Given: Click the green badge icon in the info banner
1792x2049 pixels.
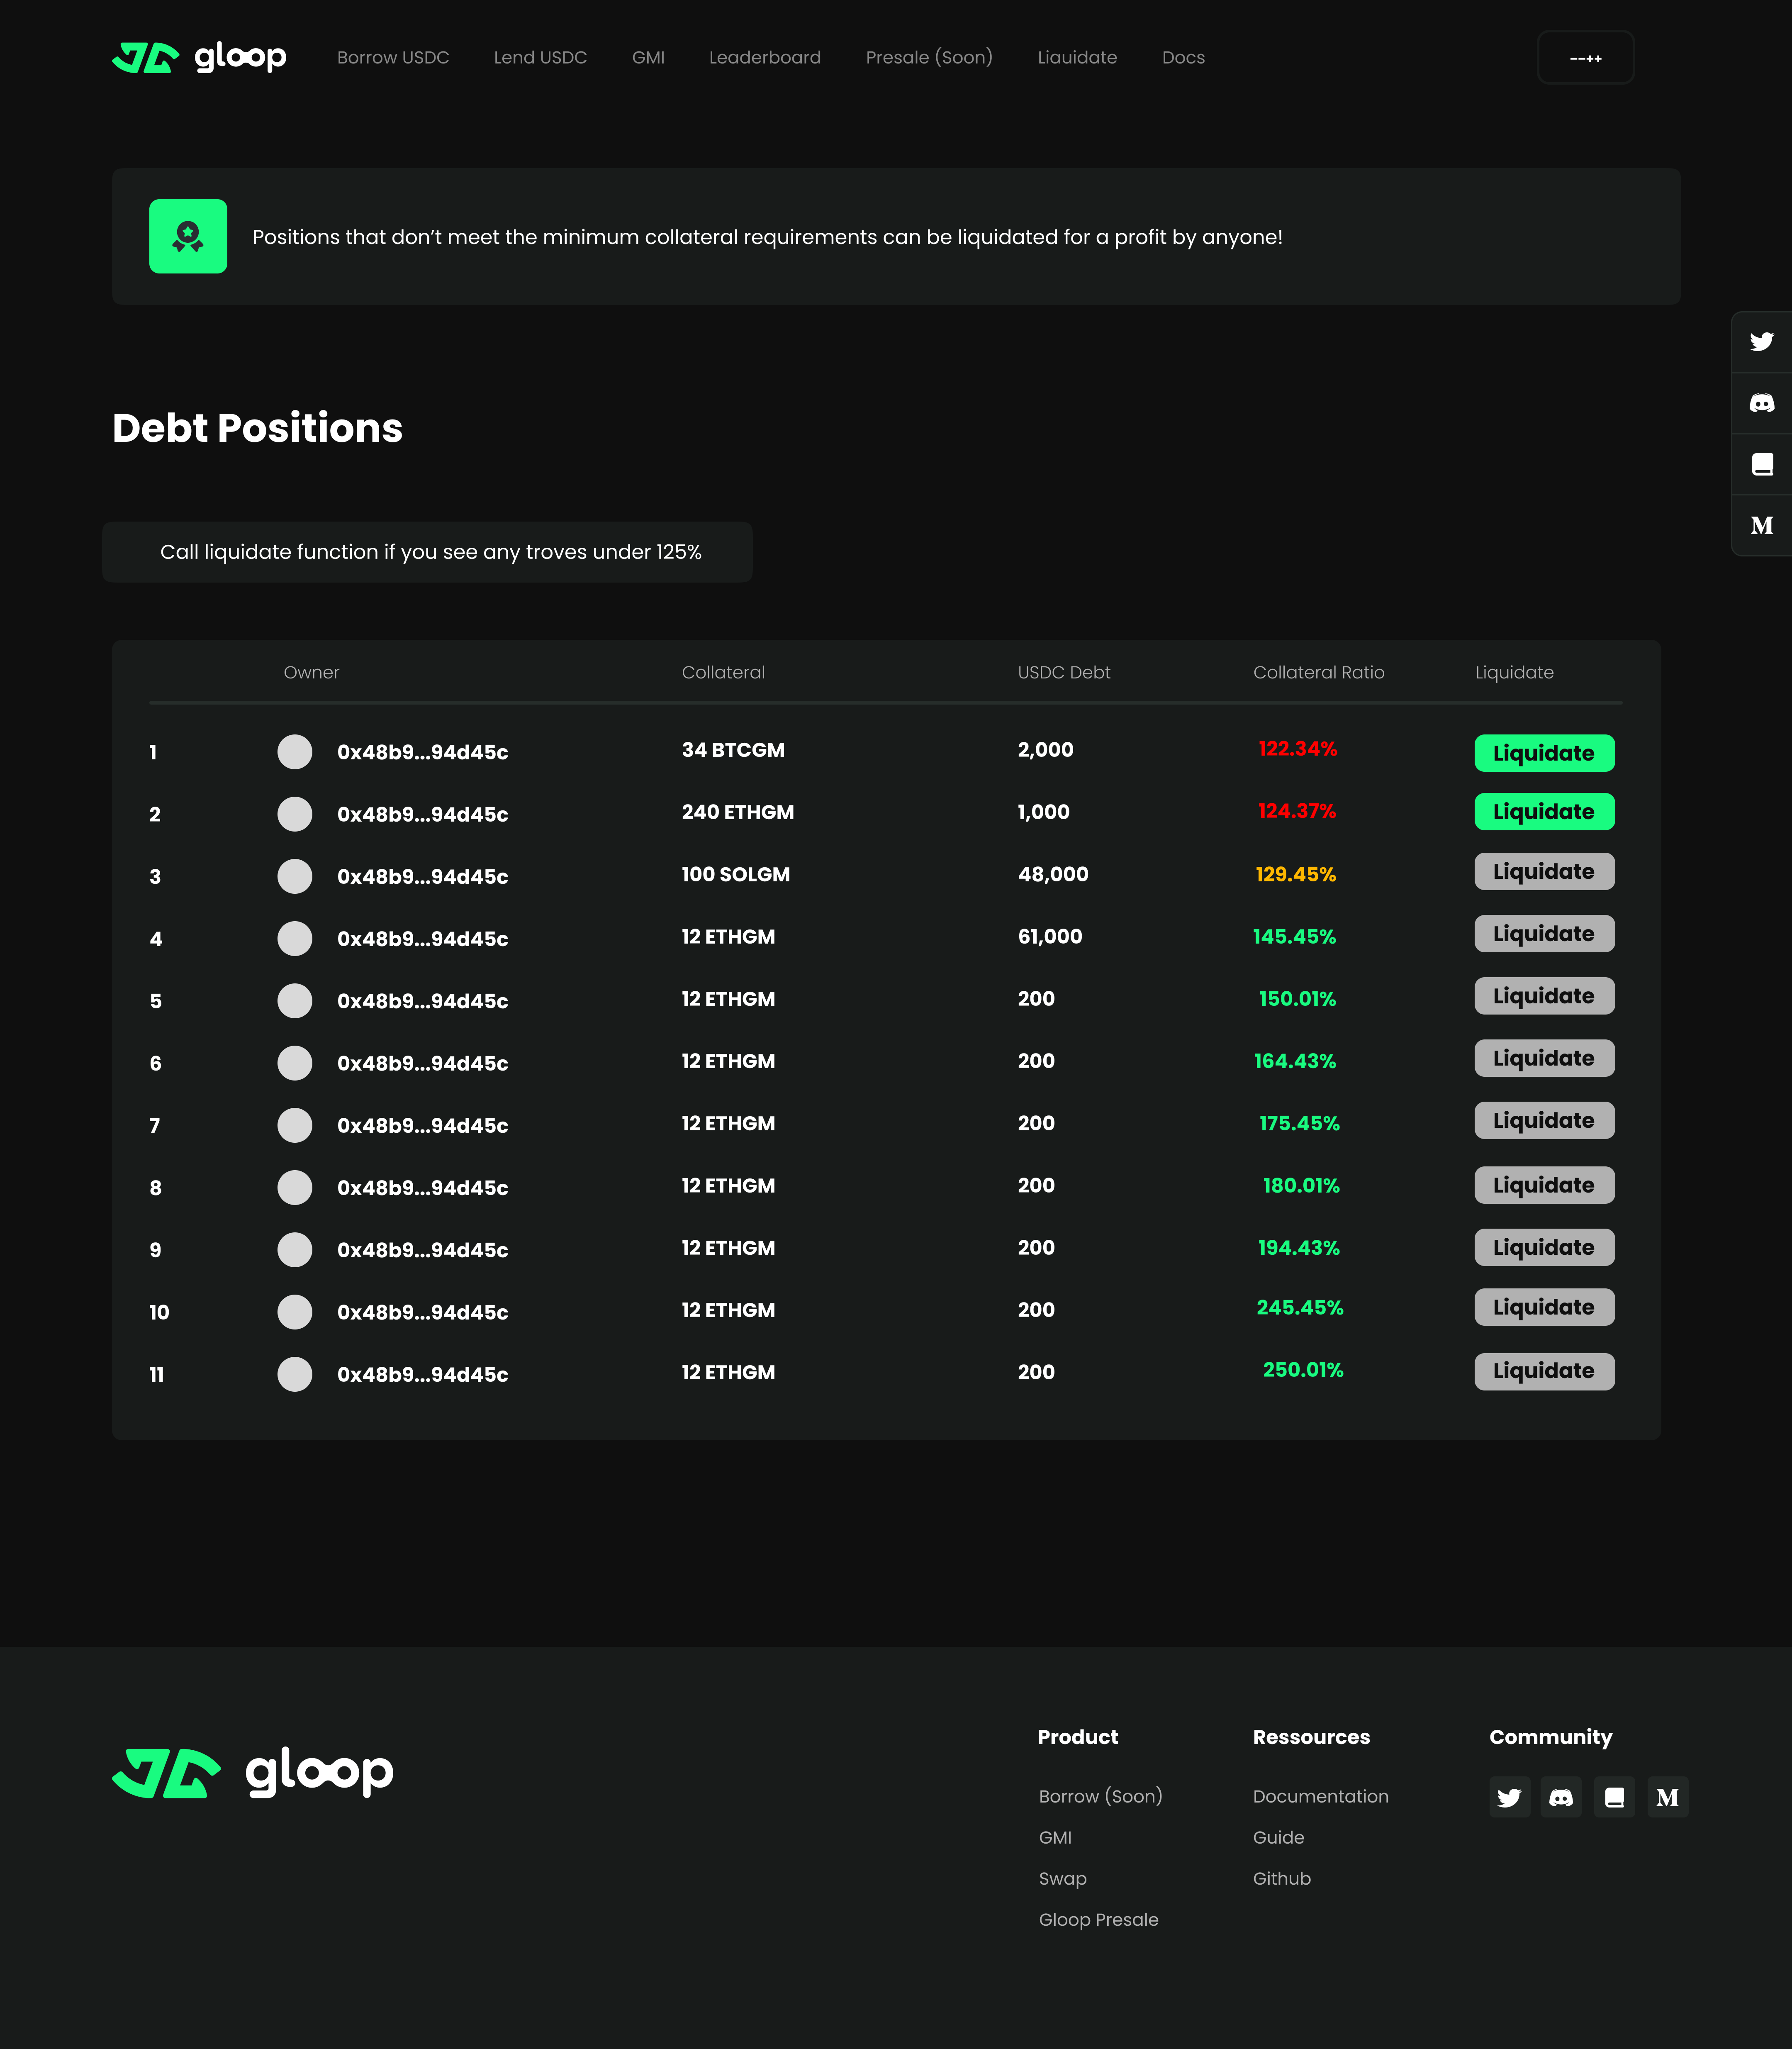Looking at the screenshot, I should [x=188, y=236].
